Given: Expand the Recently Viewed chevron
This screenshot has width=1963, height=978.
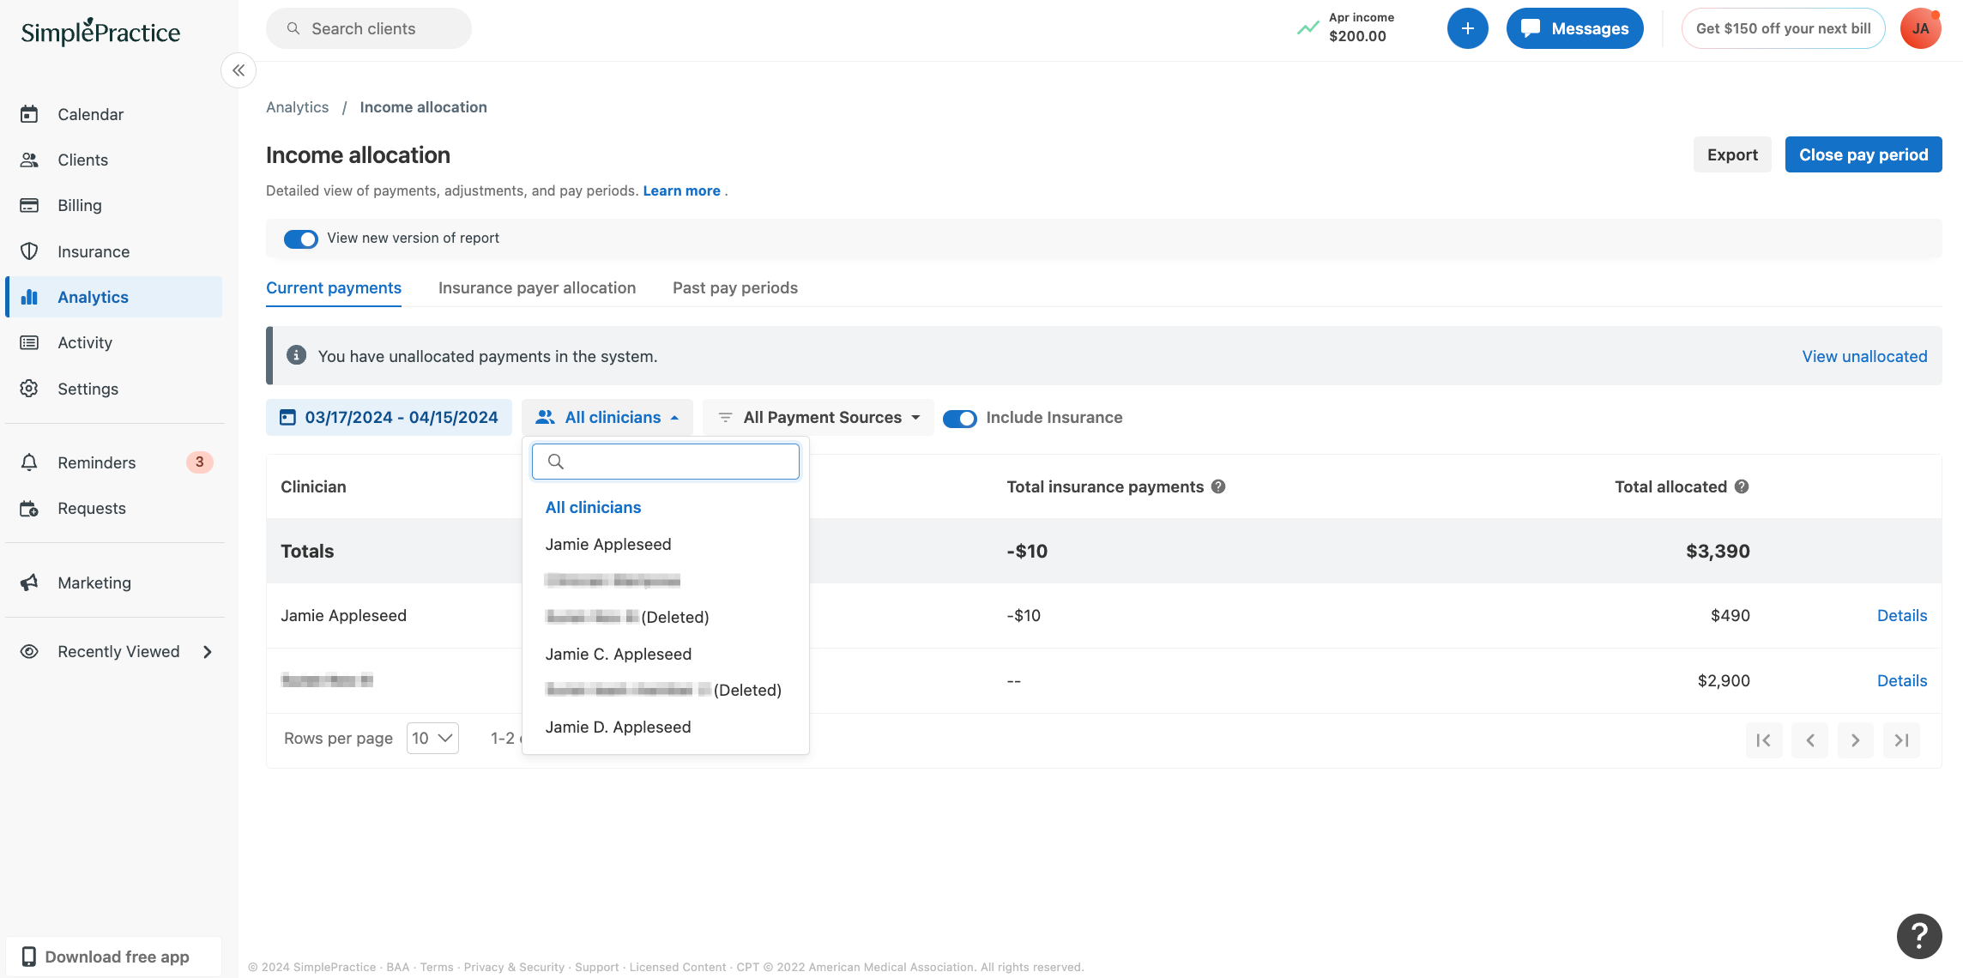Looking at the screenshot, I should click(208, 652).
